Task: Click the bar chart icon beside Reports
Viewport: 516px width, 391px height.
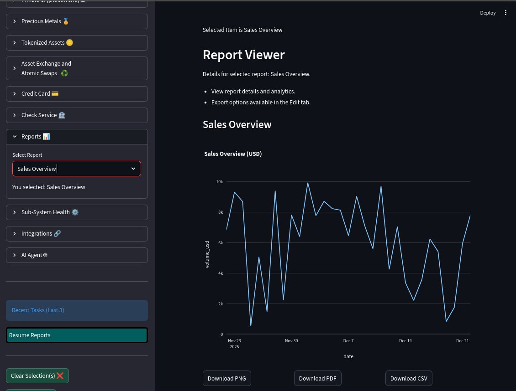Action: coord(46,137)
